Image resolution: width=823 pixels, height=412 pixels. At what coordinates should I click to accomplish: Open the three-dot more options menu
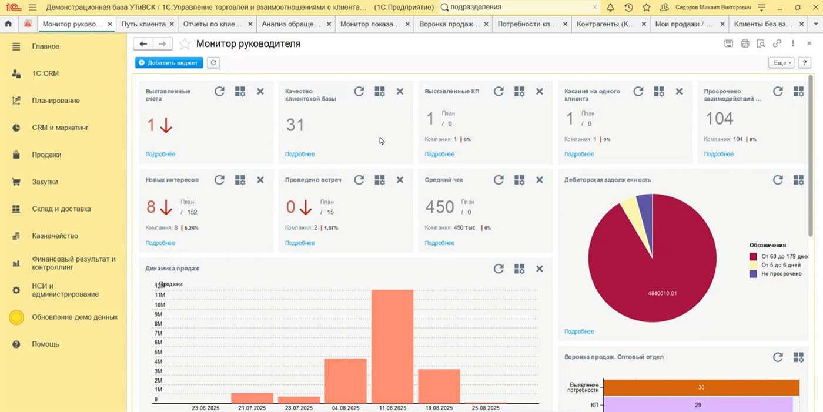pos(793,43)
